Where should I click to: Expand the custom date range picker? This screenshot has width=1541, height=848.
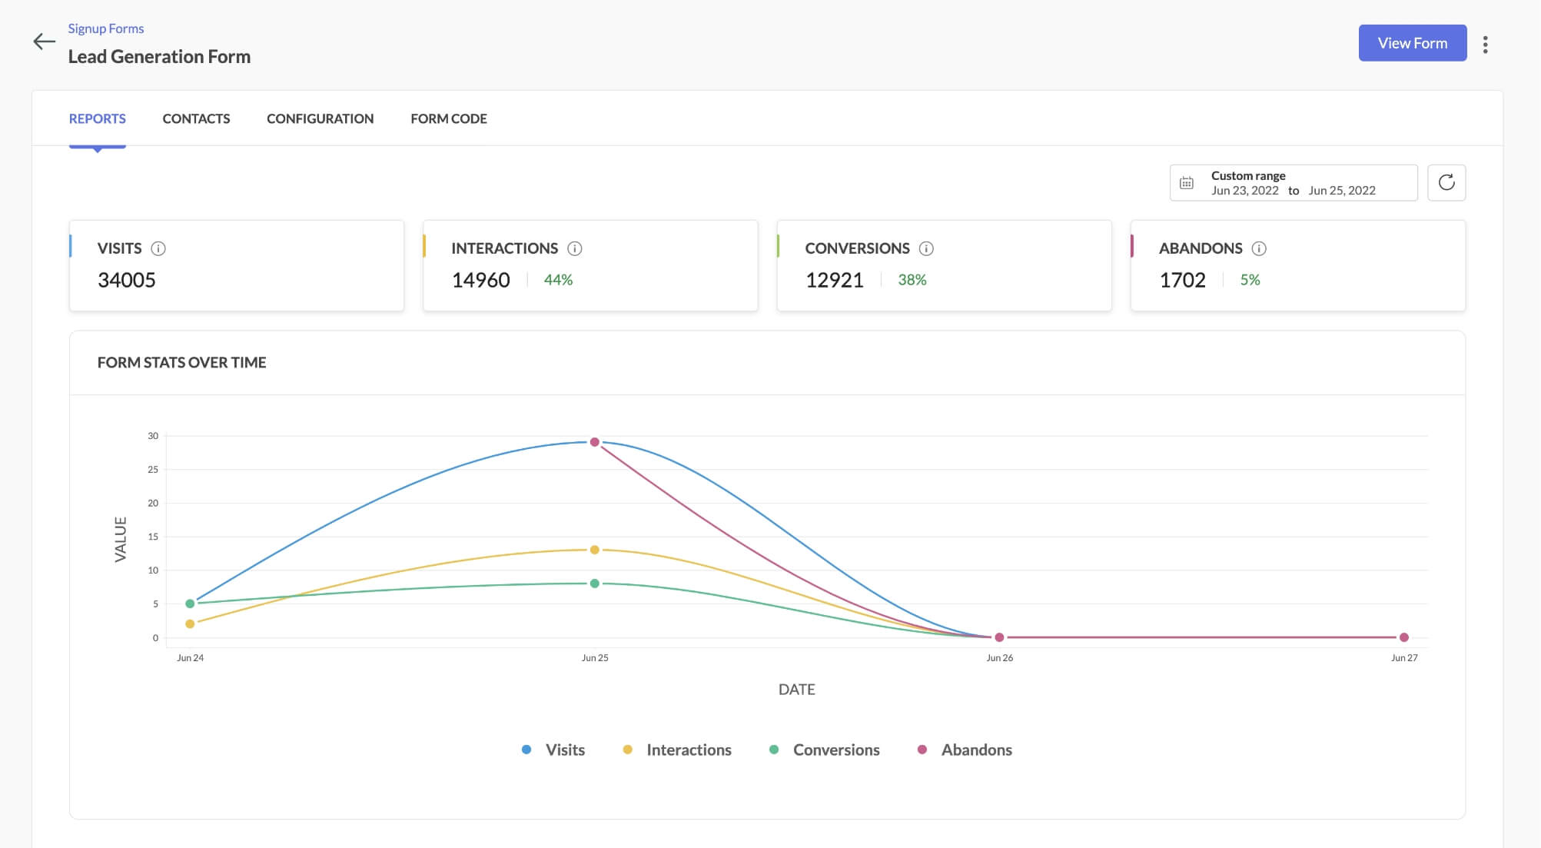click(x=1293, y=183)
